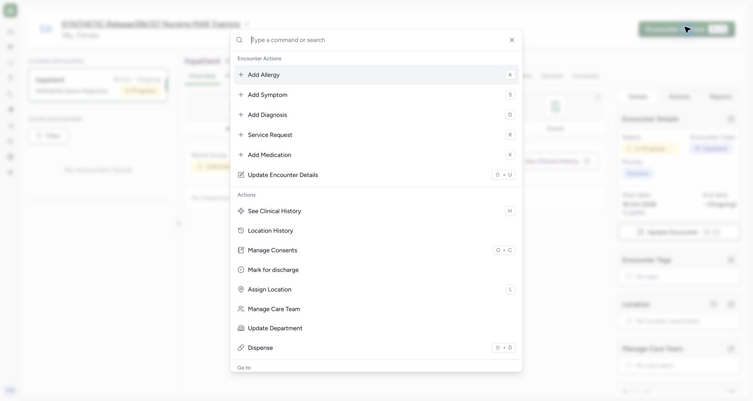Click the G + C shortcut badge on Manage Consents

[504, 250]
